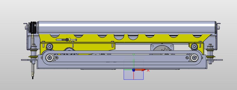Select the right chain sprocket
This screenshot has height=90, width=237.
pyautogui.click(x=194, y=58)
